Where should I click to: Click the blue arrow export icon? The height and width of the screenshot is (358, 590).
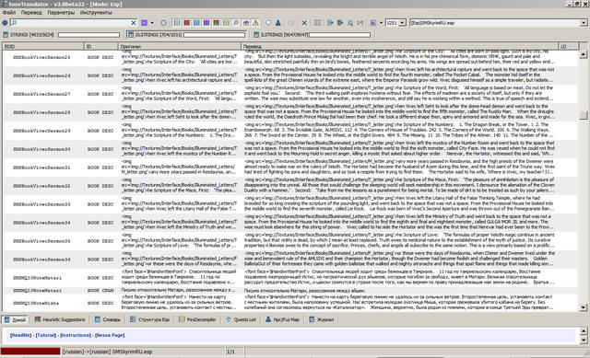point(330,23)
